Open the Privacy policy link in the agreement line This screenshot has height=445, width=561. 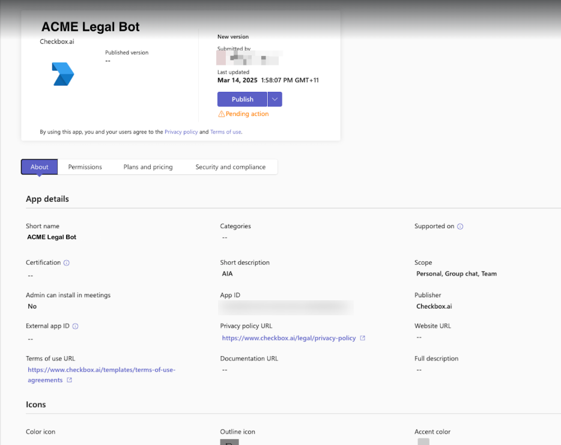[181, 132]
